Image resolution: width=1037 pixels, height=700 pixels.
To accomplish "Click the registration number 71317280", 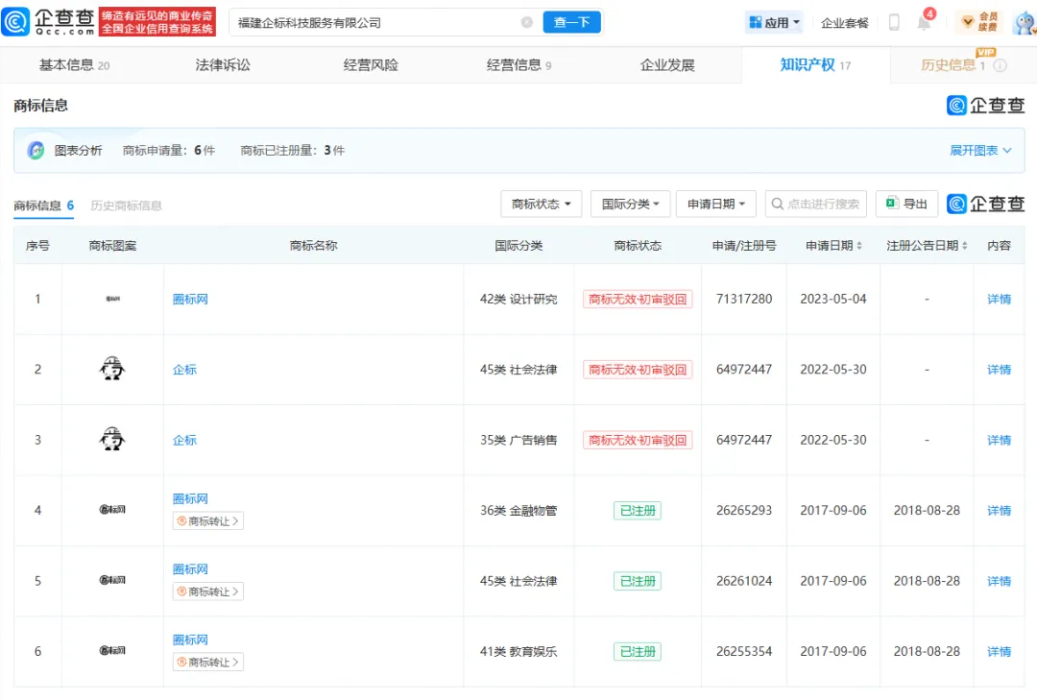I will pos(744,299).
